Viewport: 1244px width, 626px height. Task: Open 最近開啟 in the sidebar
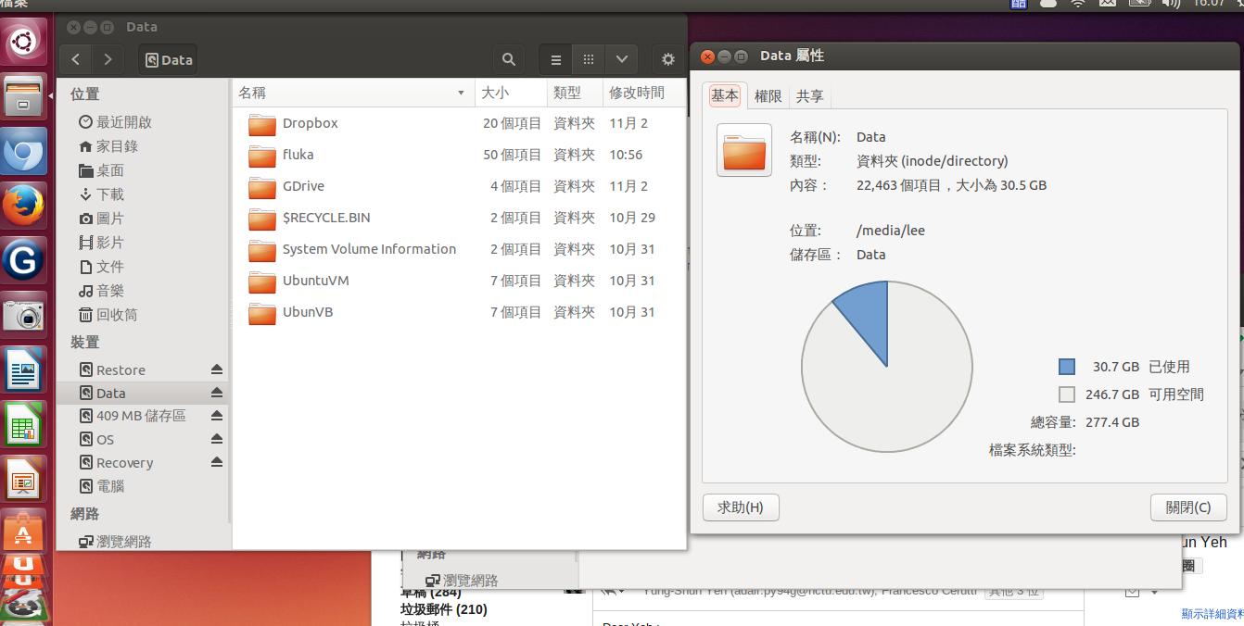click(x=116, y=122)
